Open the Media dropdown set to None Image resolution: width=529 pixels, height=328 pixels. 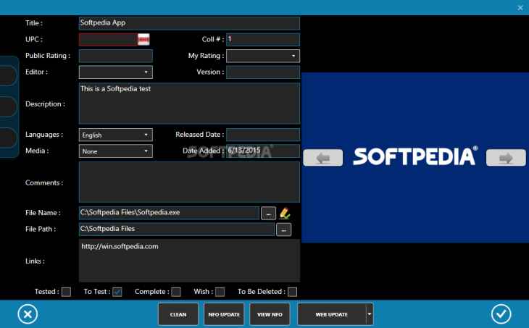point(115,151)
